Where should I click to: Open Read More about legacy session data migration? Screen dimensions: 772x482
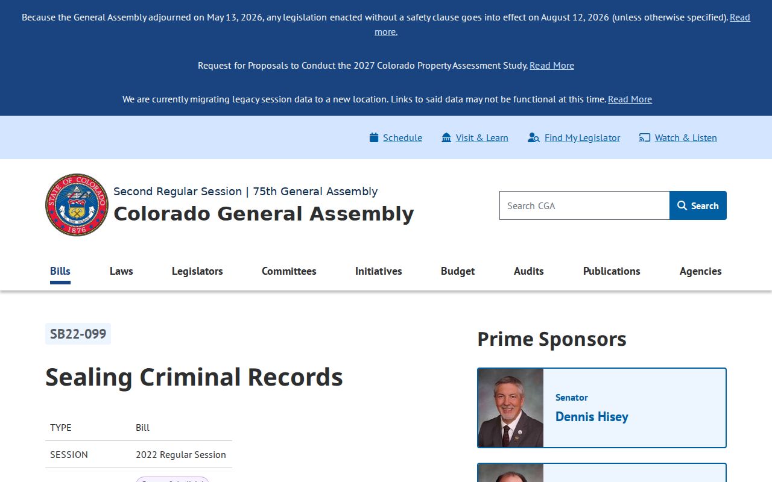[630, 99]
